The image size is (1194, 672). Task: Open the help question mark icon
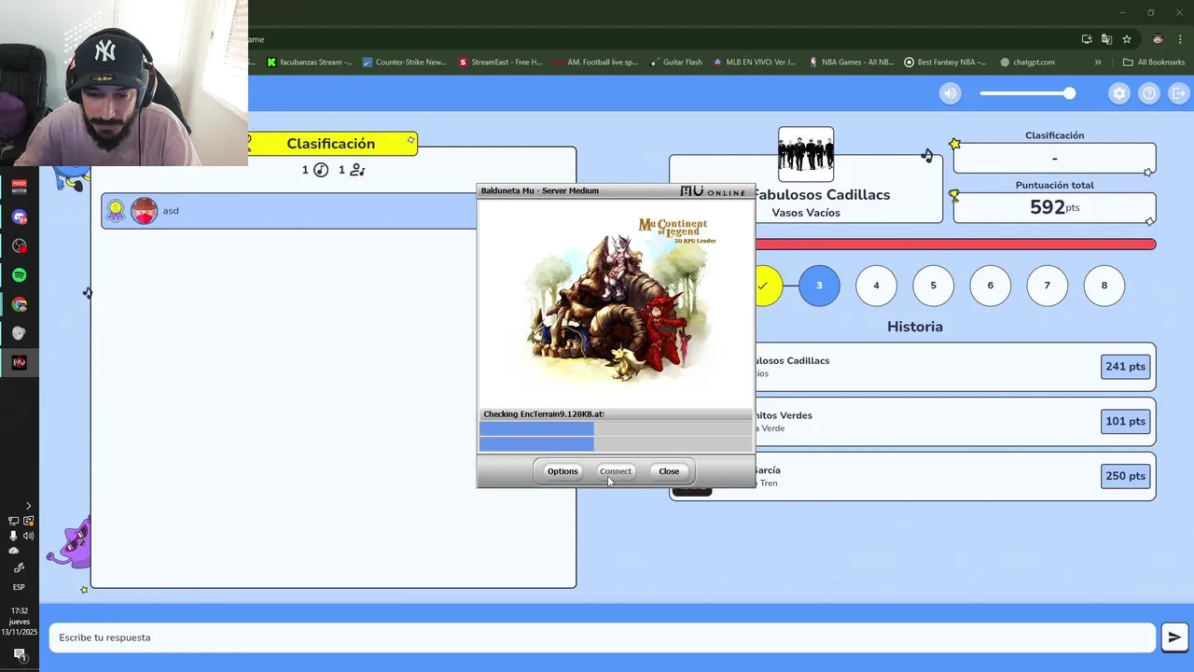click(x=1149, y=93)
